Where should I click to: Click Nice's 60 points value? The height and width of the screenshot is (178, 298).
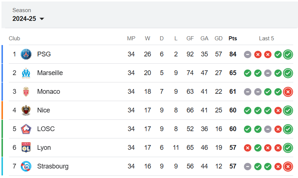click(x=233, y=110)
